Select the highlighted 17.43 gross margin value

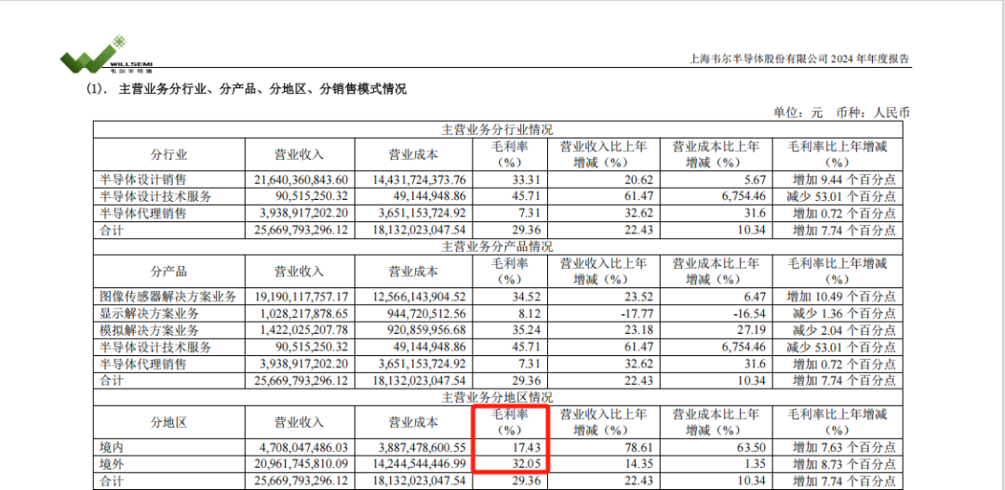click(508, 447)
